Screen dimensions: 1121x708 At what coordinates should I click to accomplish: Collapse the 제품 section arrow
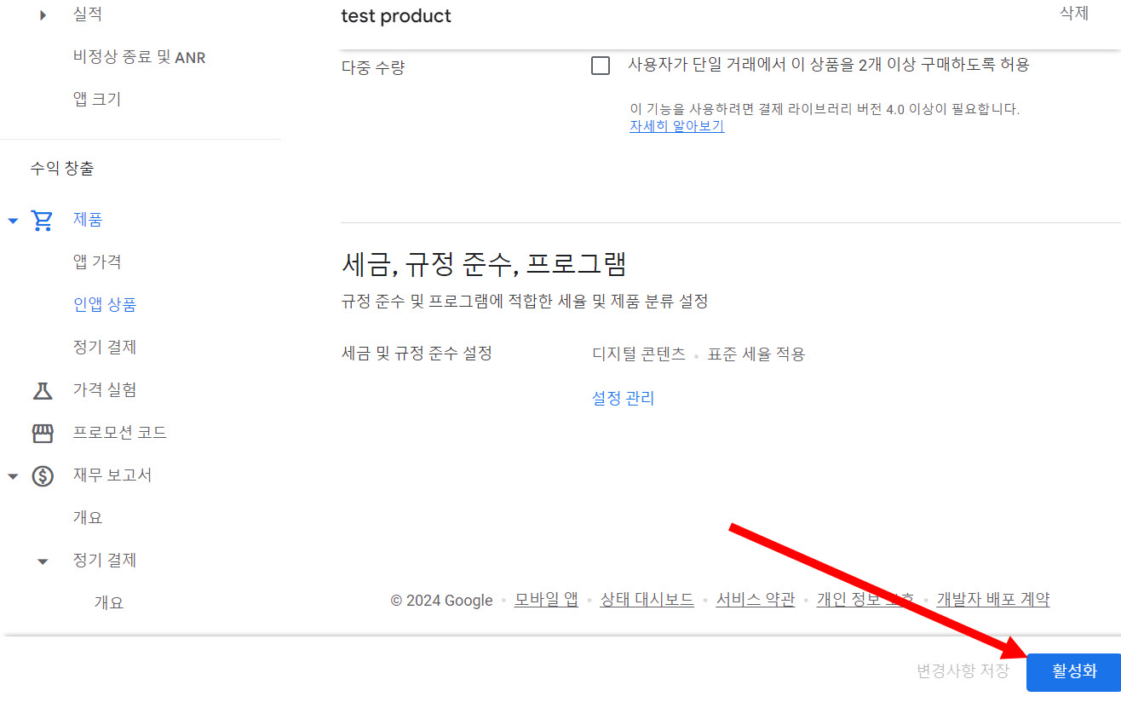tap(13, 221)
